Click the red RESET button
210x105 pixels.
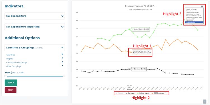(x=11, y=90)
